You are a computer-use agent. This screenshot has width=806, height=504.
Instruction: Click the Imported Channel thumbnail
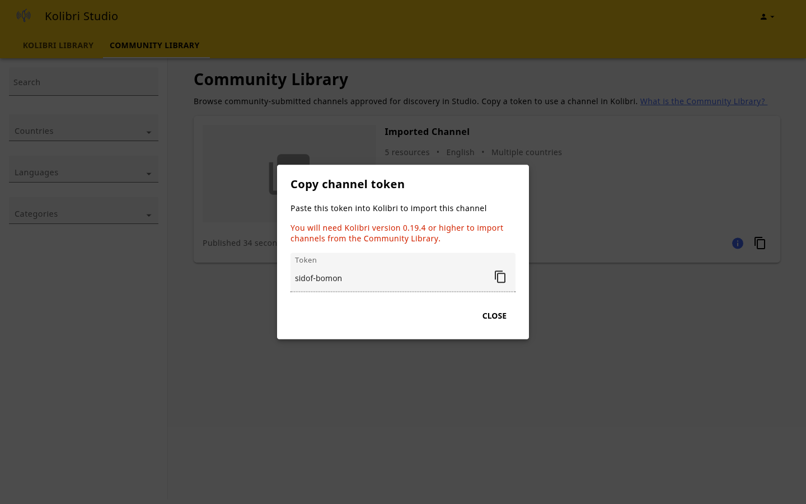tap(289, 174)
